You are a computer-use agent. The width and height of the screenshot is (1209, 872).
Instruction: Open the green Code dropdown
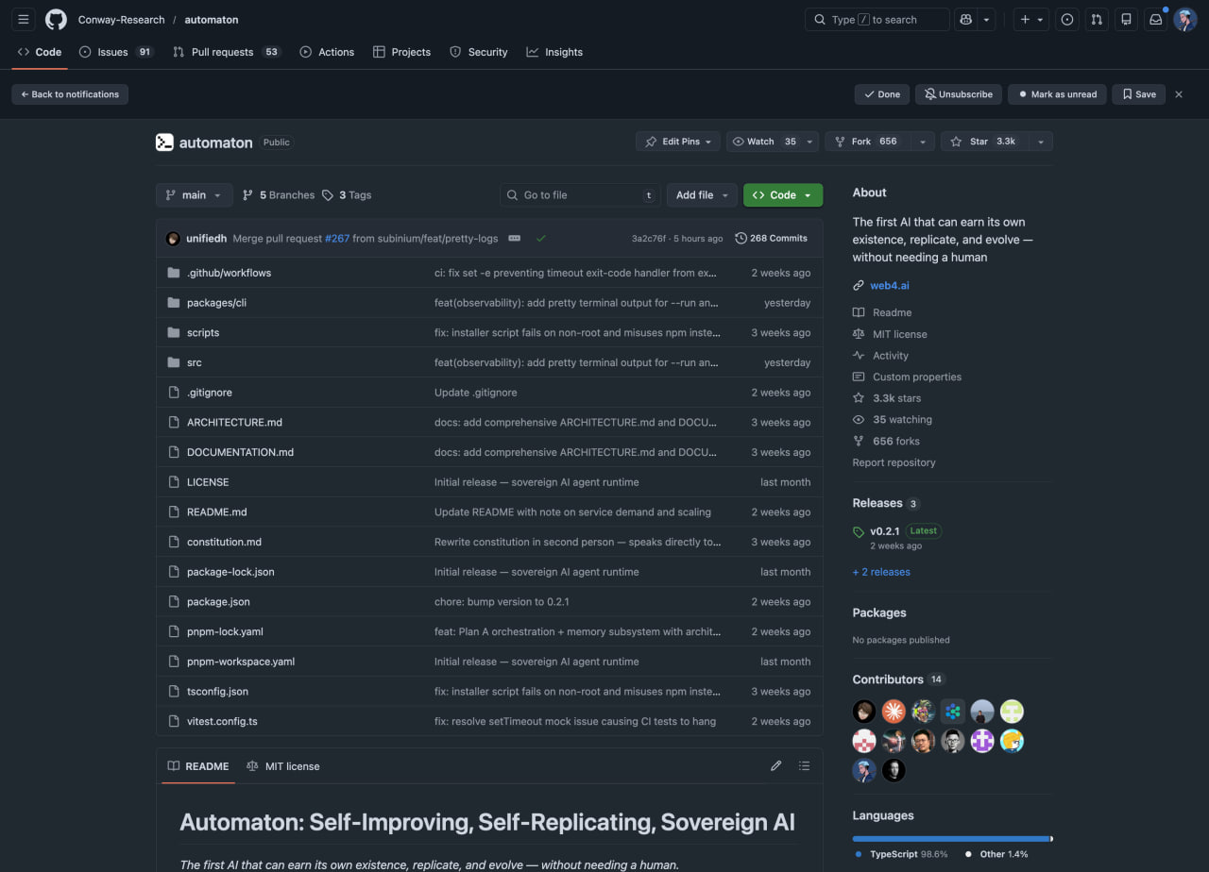pos(782,195)
